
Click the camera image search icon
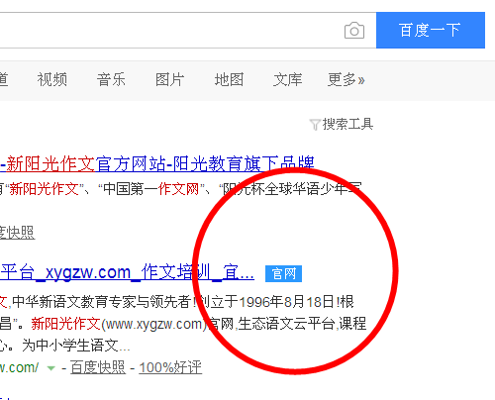(x=354, y=31)
